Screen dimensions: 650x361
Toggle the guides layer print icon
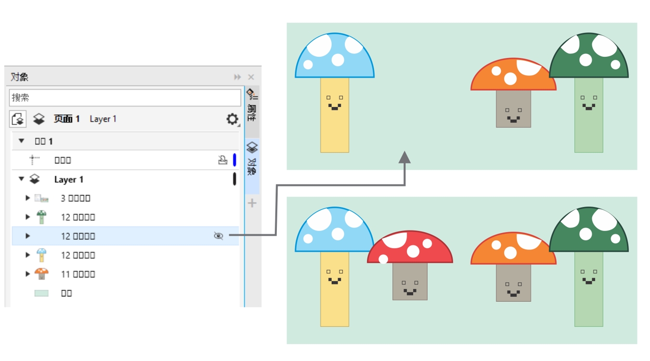[x=222, y=160]
